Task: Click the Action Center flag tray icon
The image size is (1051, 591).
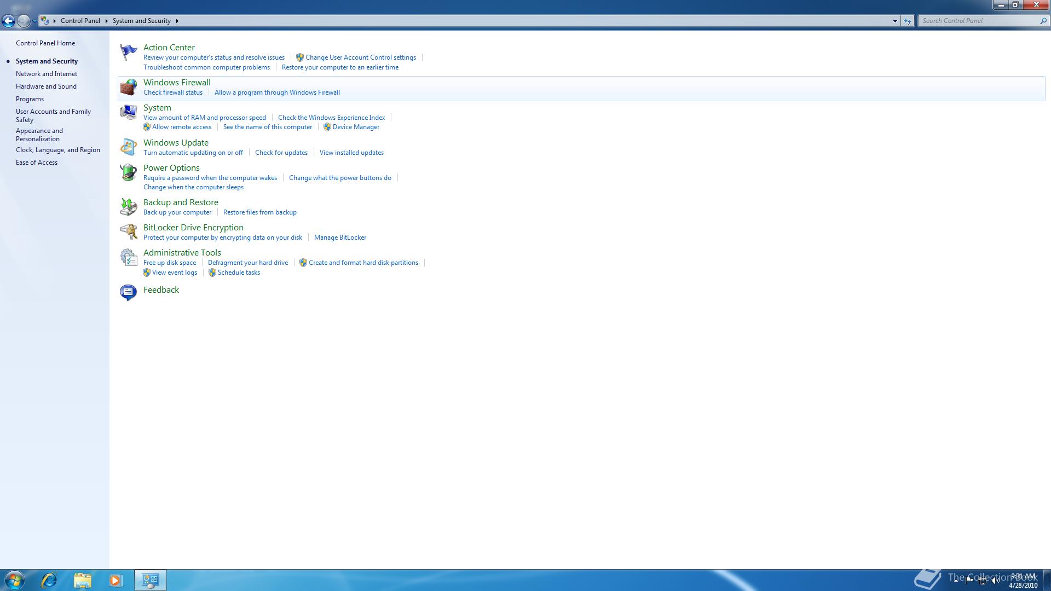Action: click(x=969, y=581)
